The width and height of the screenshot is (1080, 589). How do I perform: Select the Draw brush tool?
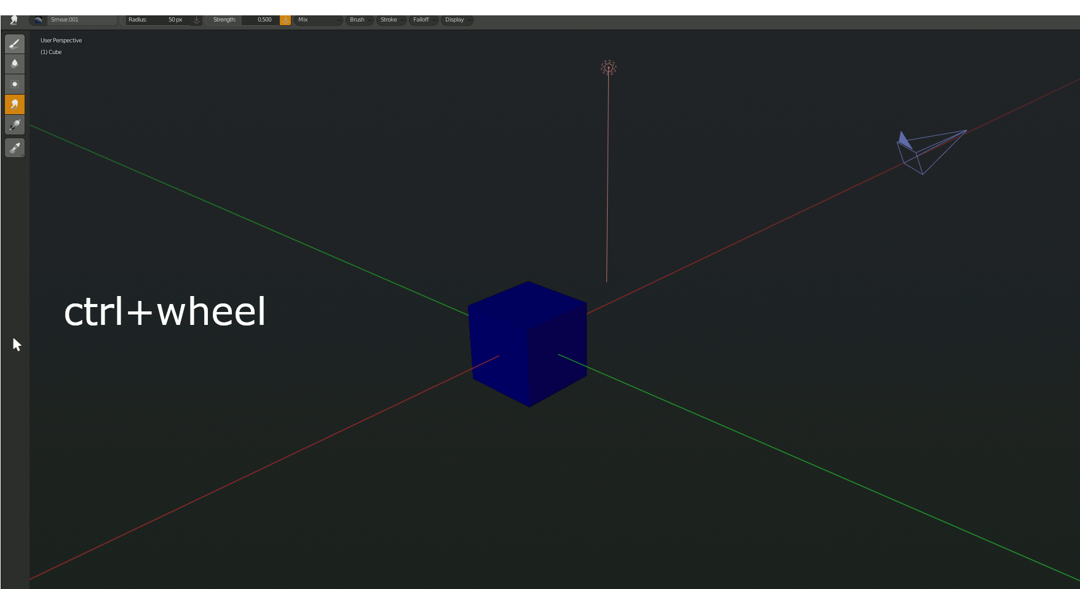pos(15,44)
